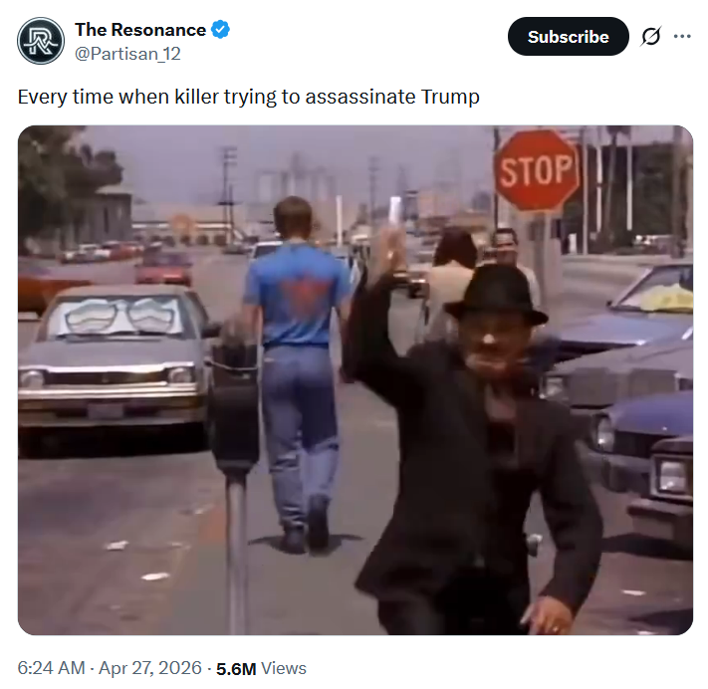Subscribe to The Resonance
708x689 pixels.
[x=568, y=37]
